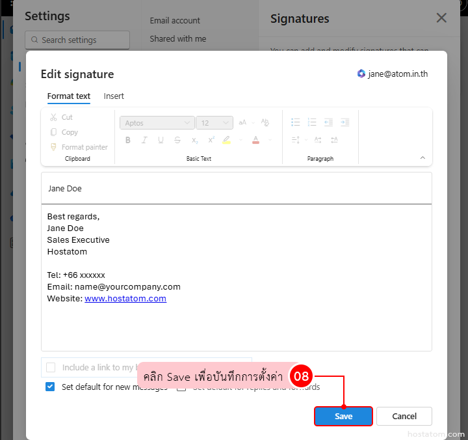Collapse the ribbon using the chevron
The width and height of the screenshot is (468, 440).
422,158
